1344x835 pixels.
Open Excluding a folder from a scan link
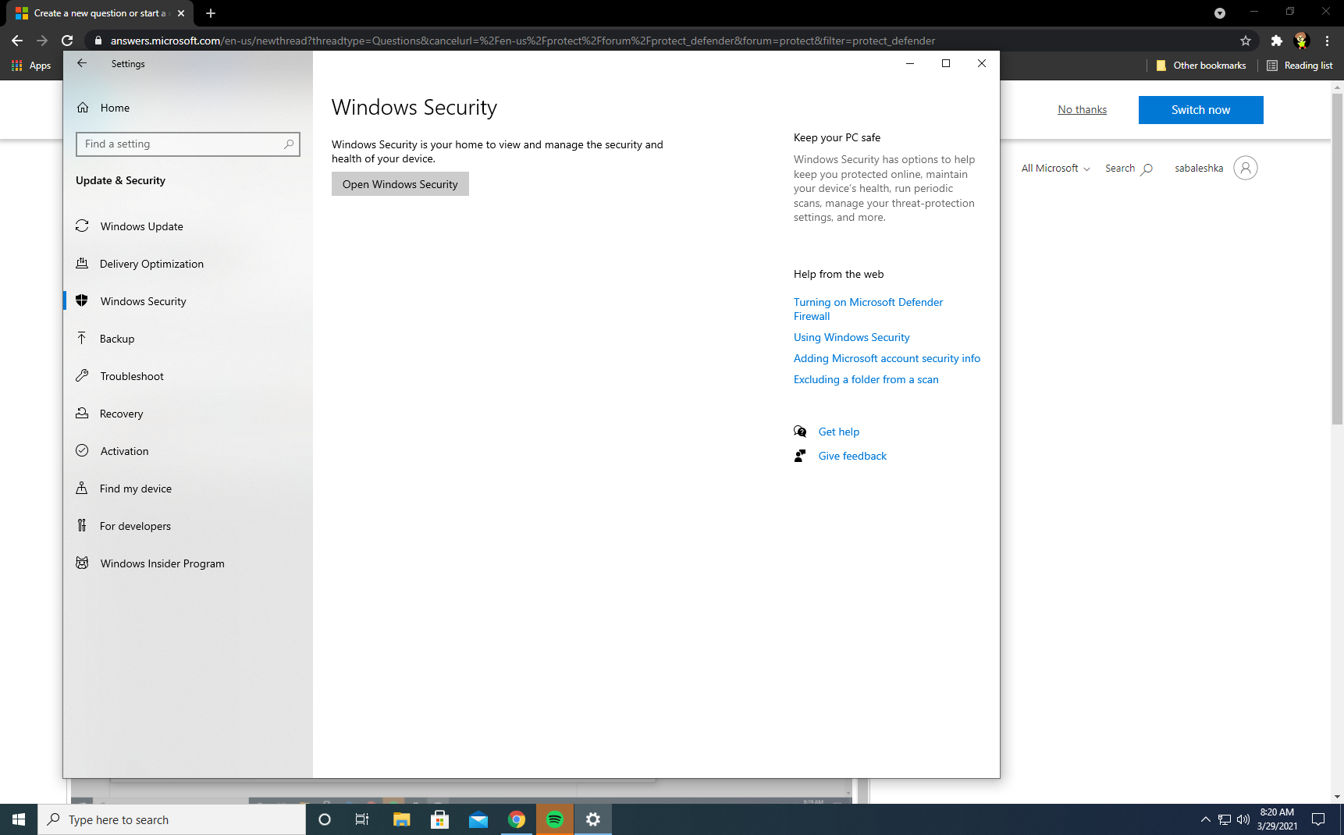pyautogui.click(x=866, y=379)
